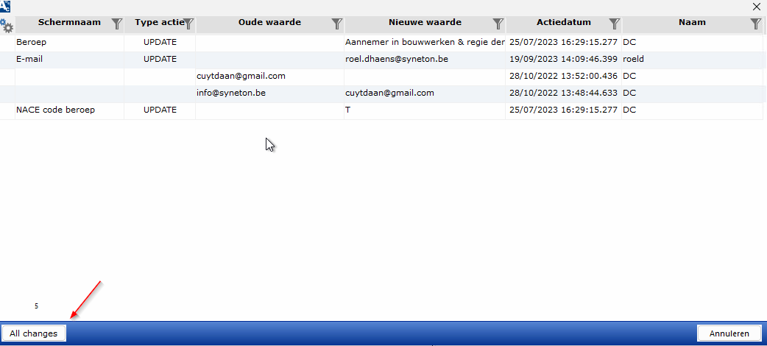Click the All changes button

[34, 333]
